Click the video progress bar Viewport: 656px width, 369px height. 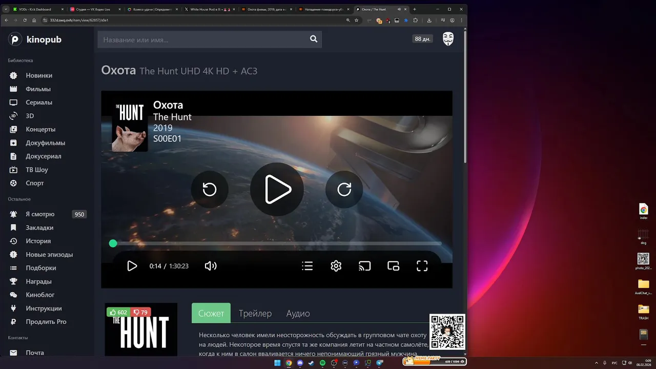tap(277, 243)
